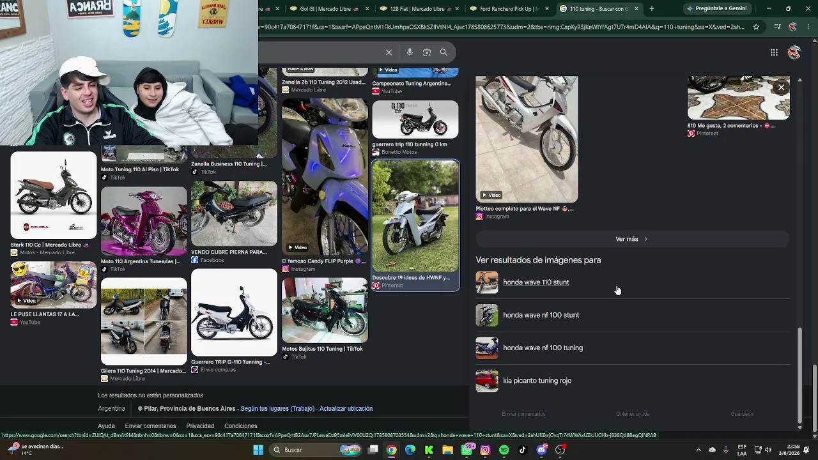Open the 'Ayuda' footer link
Viewport: 818px width, 460px height.
[x=106, y=426]
